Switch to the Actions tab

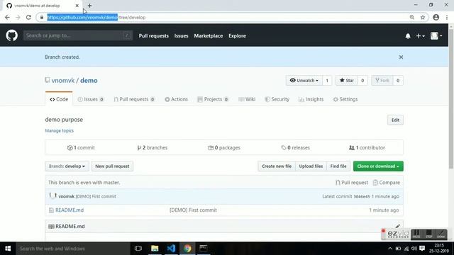coord(177,99)
